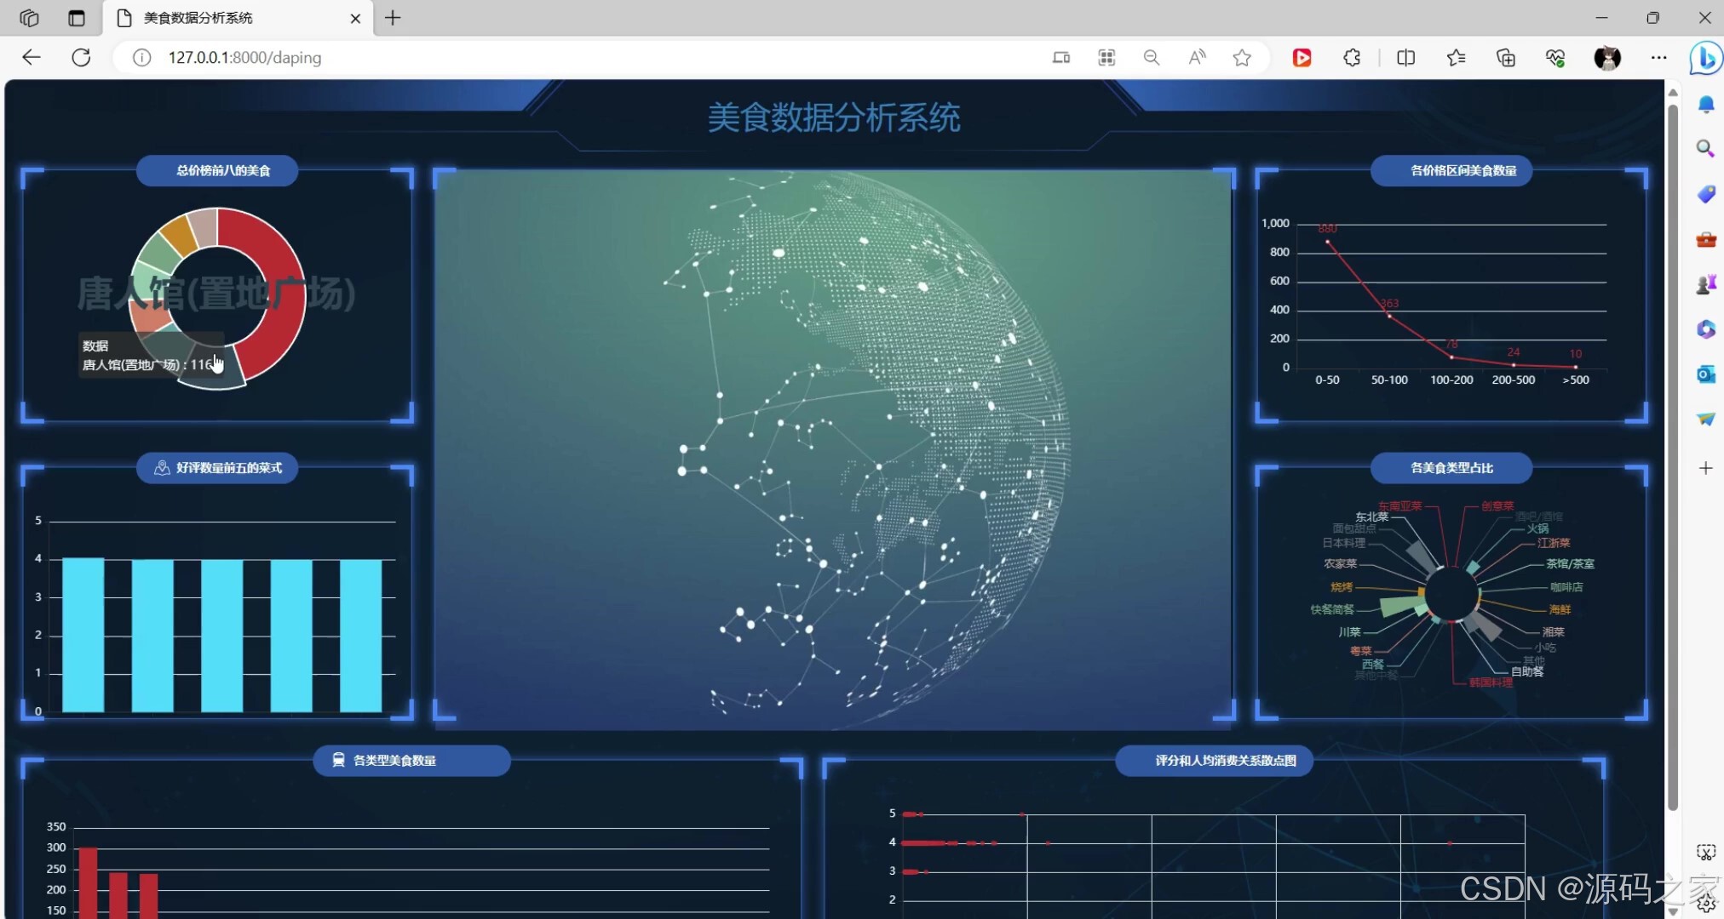This screenshot has width=1724, height=919.
Task: Open Outlook from the Edge sidebar
Action: 1707,374
